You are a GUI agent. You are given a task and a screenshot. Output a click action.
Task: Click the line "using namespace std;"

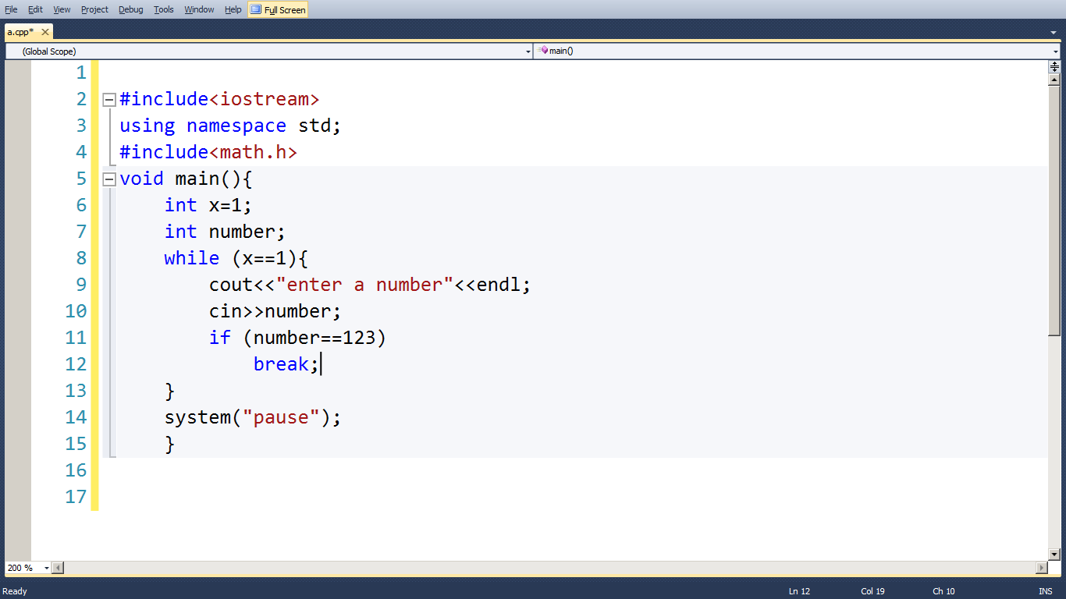click(230, 126)
